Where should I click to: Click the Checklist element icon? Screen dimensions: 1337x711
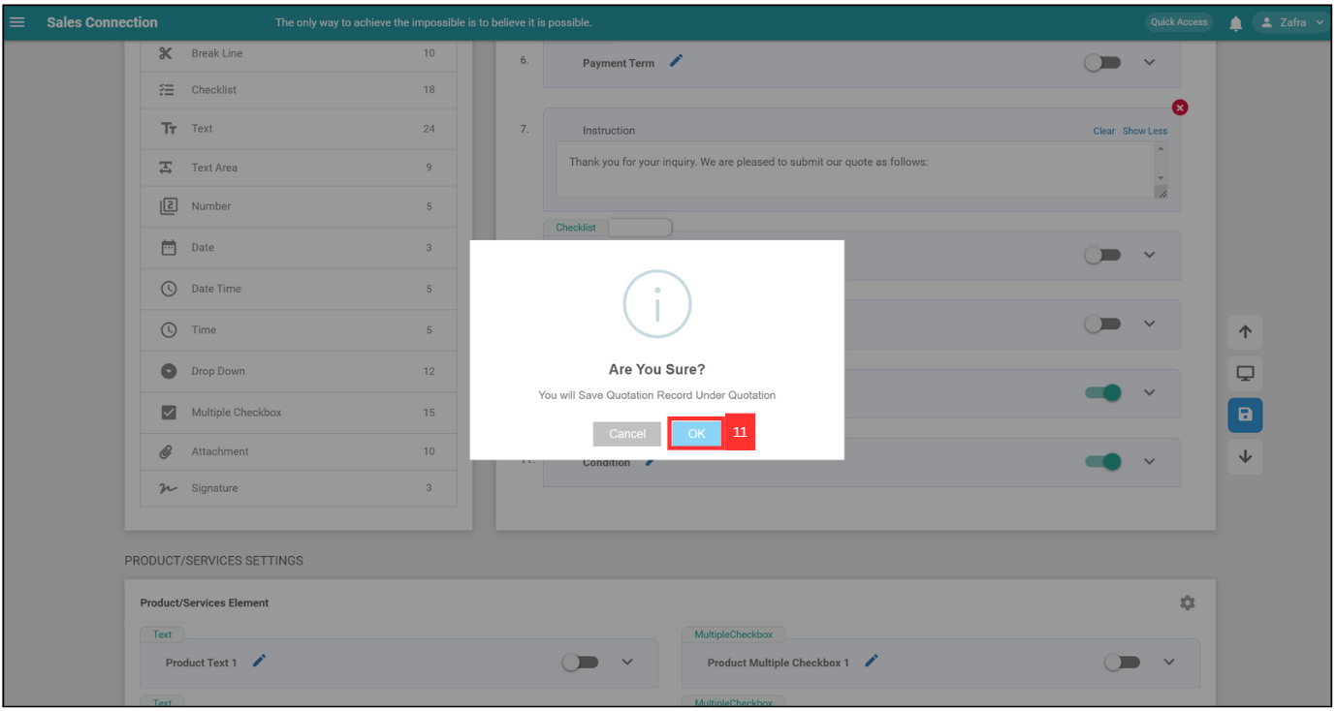click(167, 90)
